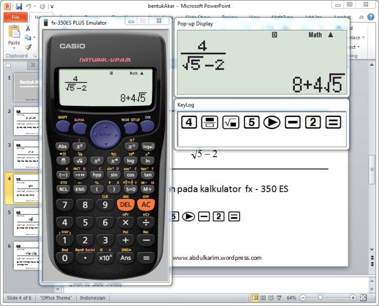This screenshot has height=306, width=379.
Task: Click the calculator SHIFT key
Action: click(63, 126)
